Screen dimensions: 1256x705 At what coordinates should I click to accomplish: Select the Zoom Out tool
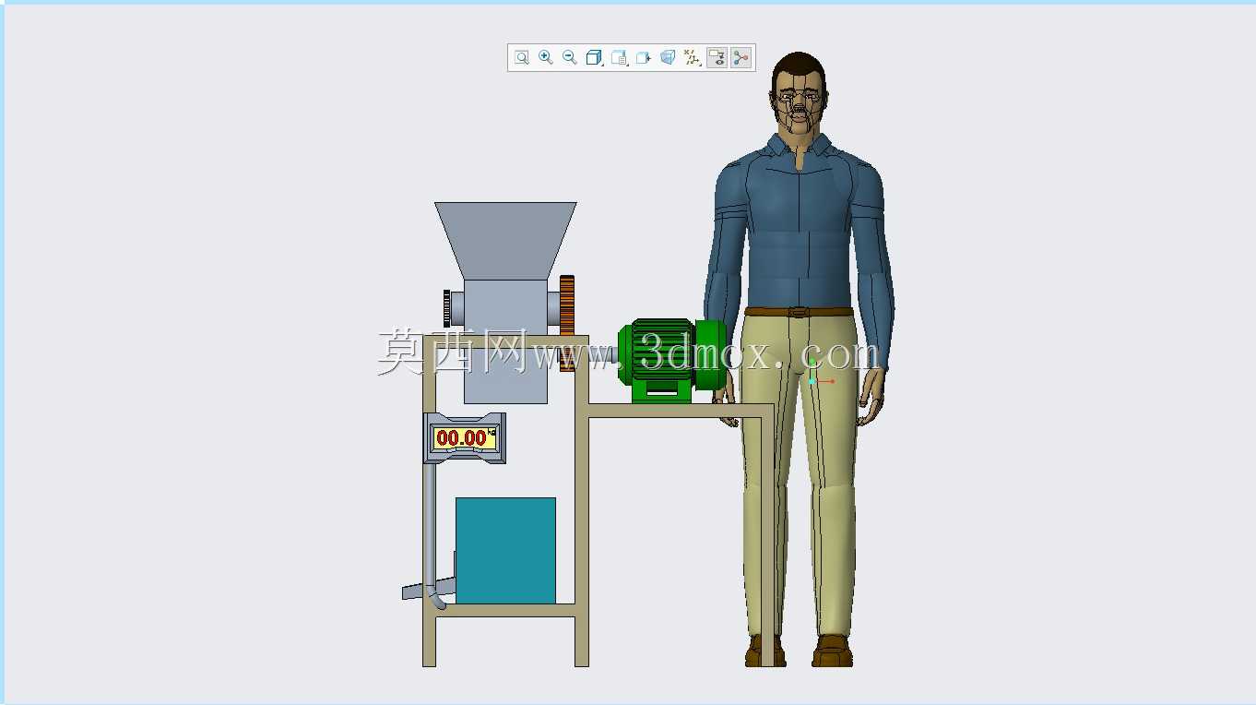tap(570, 58)
